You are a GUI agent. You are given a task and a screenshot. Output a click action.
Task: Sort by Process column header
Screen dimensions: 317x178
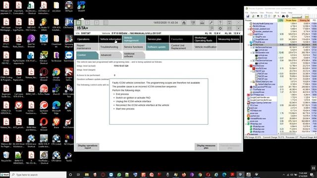pos(261,20)
